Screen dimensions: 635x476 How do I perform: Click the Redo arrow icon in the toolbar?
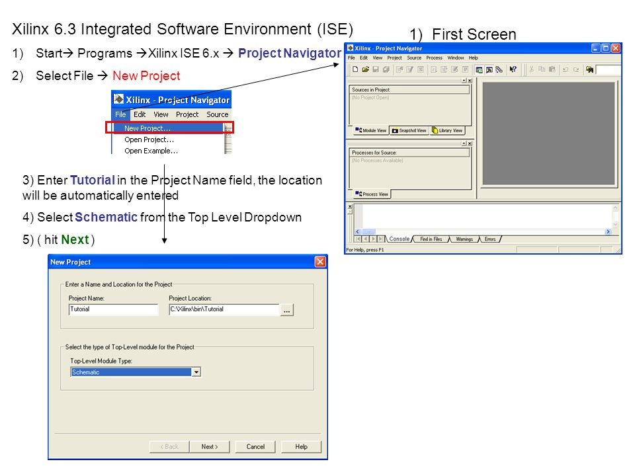576,69
